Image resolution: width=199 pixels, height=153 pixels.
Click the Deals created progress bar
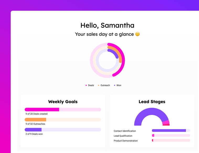(63, 110)
